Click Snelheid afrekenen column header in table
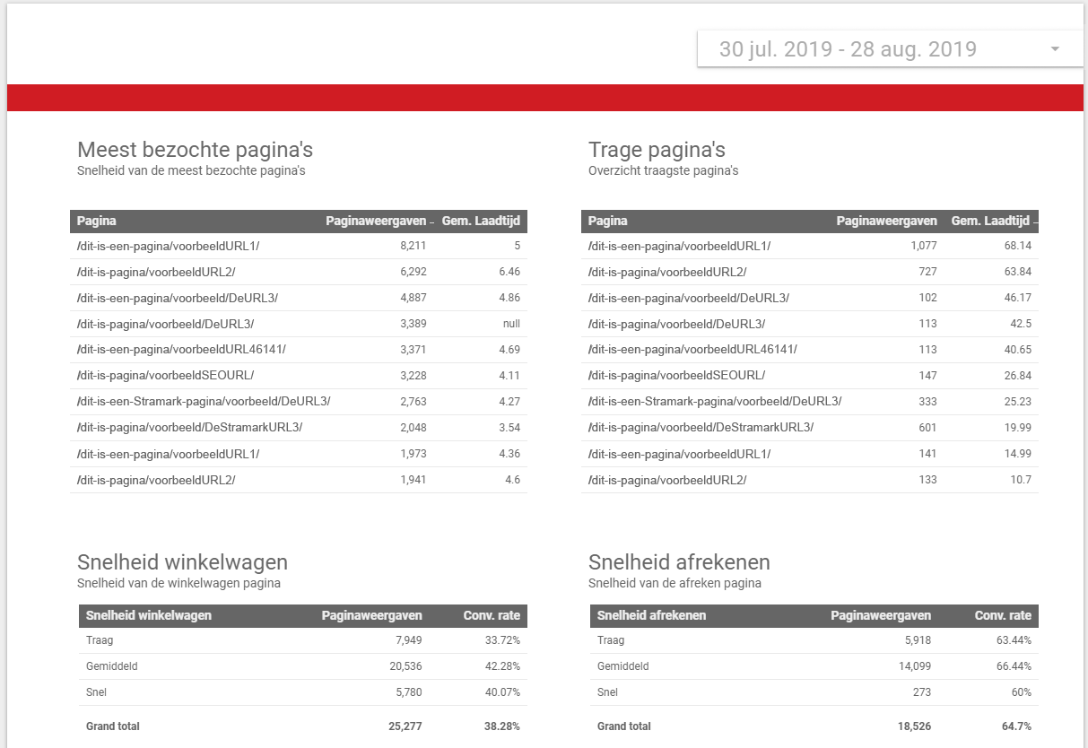Screen dimensions: 1088x748 pyautogui.click(x=652, y=615)
